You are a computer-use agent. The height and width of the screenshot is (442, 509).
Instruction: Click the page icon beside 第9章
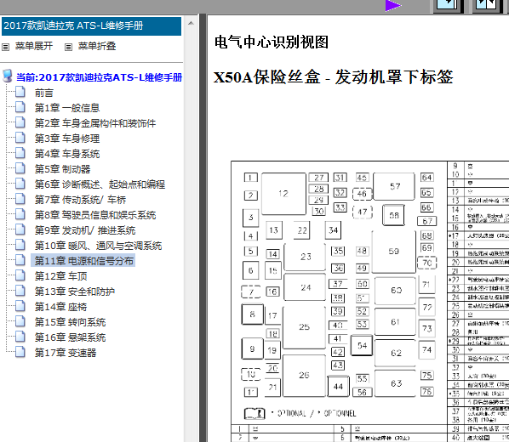tap(20, 229)
